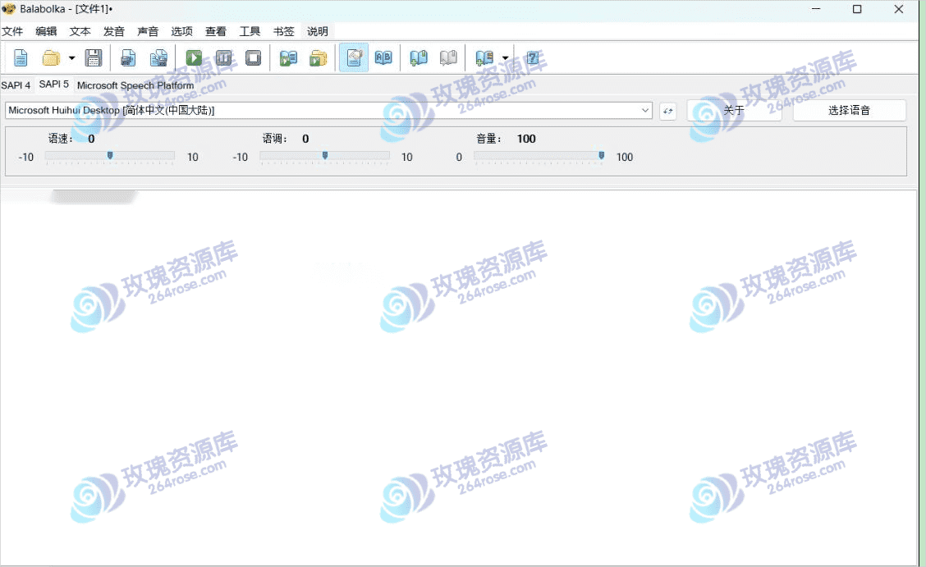Open Help with question mark icon
926x567 pixels.
[x=533, y=57]
